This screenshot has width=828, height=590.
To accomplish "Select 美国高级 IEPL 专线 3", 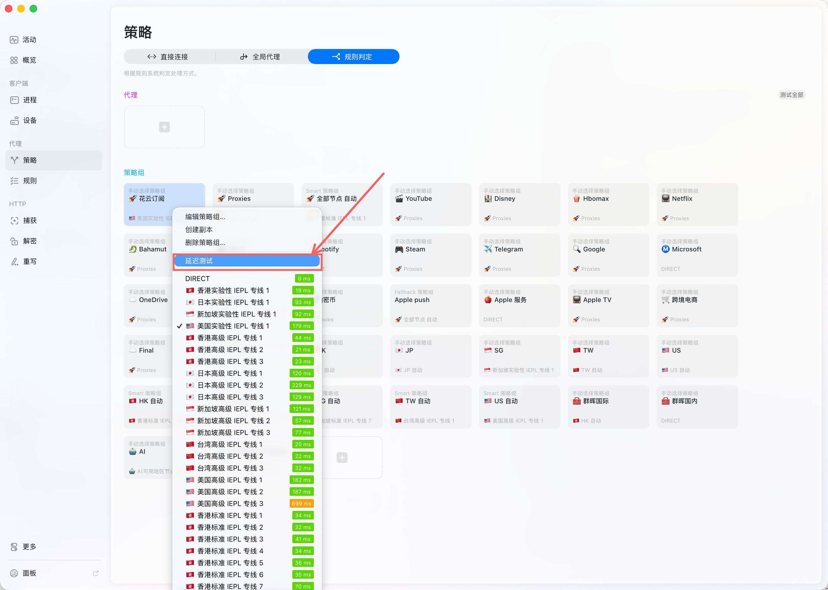I will click(247, 504).
